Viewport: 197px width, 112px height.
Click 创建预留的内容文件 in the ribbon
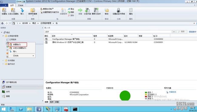point(50,12)
